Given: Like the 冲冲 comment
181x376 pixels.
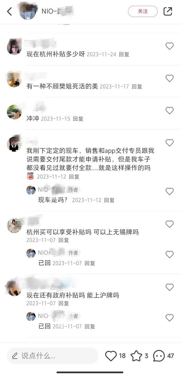Looking at the screenshot, I should tap(170, 111).
